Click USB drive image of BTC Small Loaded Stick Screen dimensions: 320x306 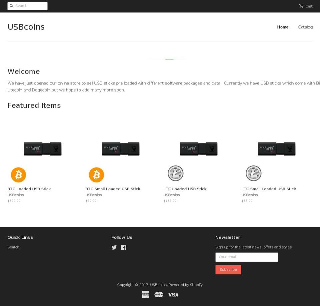[x=121, y=149]
